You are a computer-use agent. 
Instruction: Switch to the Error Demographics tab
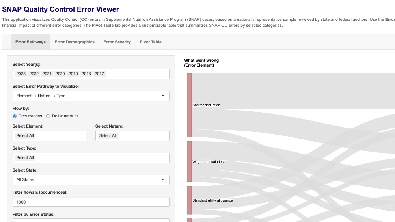(75, 42)
